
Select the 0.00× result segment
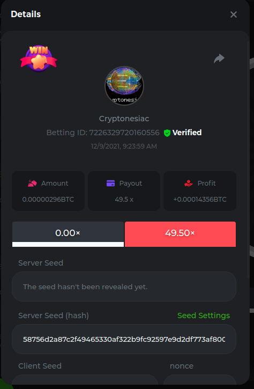[68, 233]
